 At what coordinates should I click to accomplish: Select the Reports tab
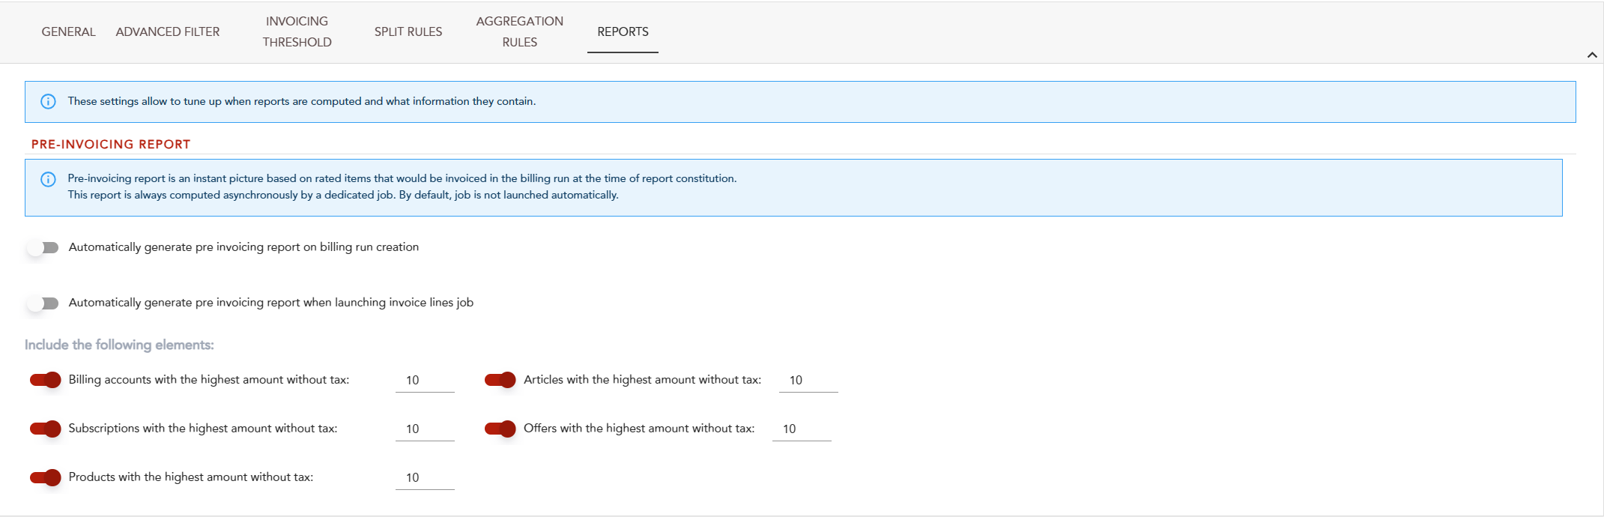[623, 31]
